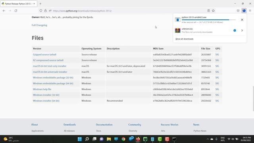The height and width of the screenshot is (143, 254).
Task: Open the ENG INTL language switcher
Action: click(223, 139)
